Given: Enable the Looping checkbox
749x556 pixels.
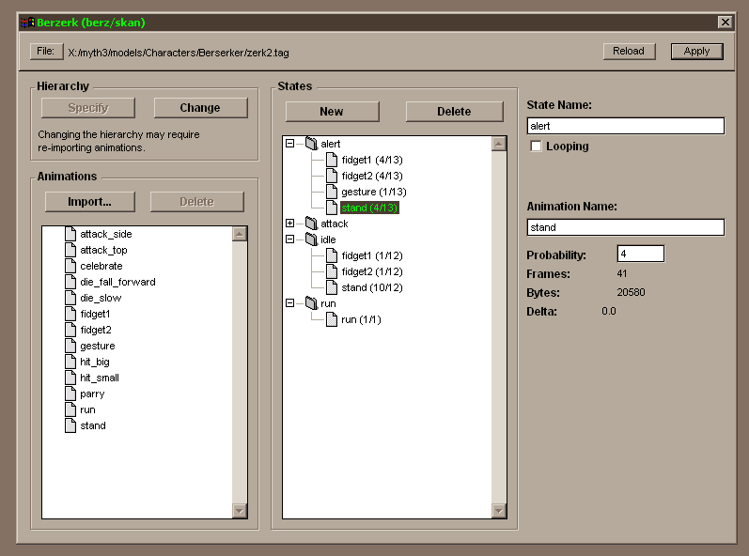Looking at the screenshot, I should point(537,147).
